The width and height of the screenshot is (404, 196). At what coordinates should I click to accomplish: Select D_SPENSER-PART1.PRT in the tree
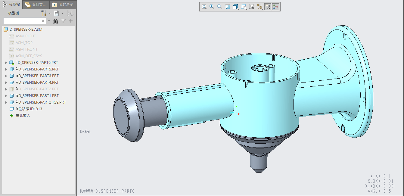[x=38, y=96]
